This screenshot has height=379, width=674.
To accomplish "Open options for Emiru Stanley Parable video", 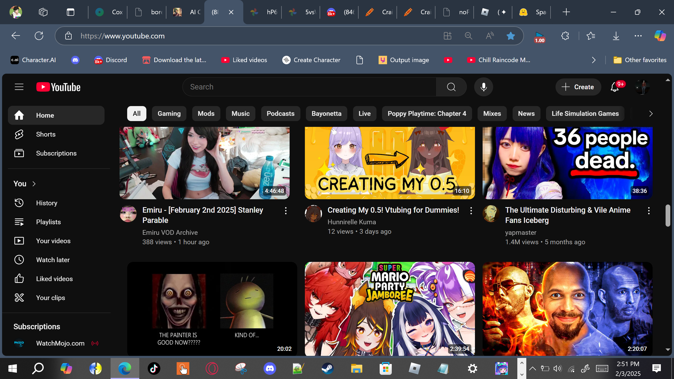I will [286, 211].
